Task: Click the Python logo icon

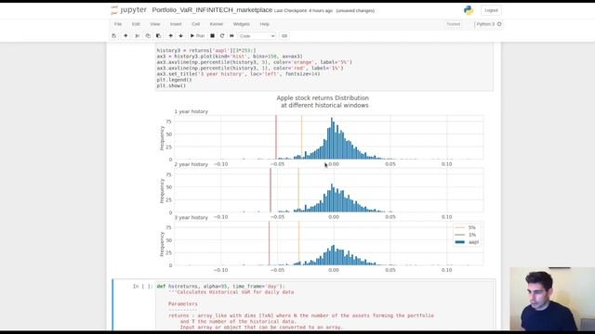Action: [469, 10]
